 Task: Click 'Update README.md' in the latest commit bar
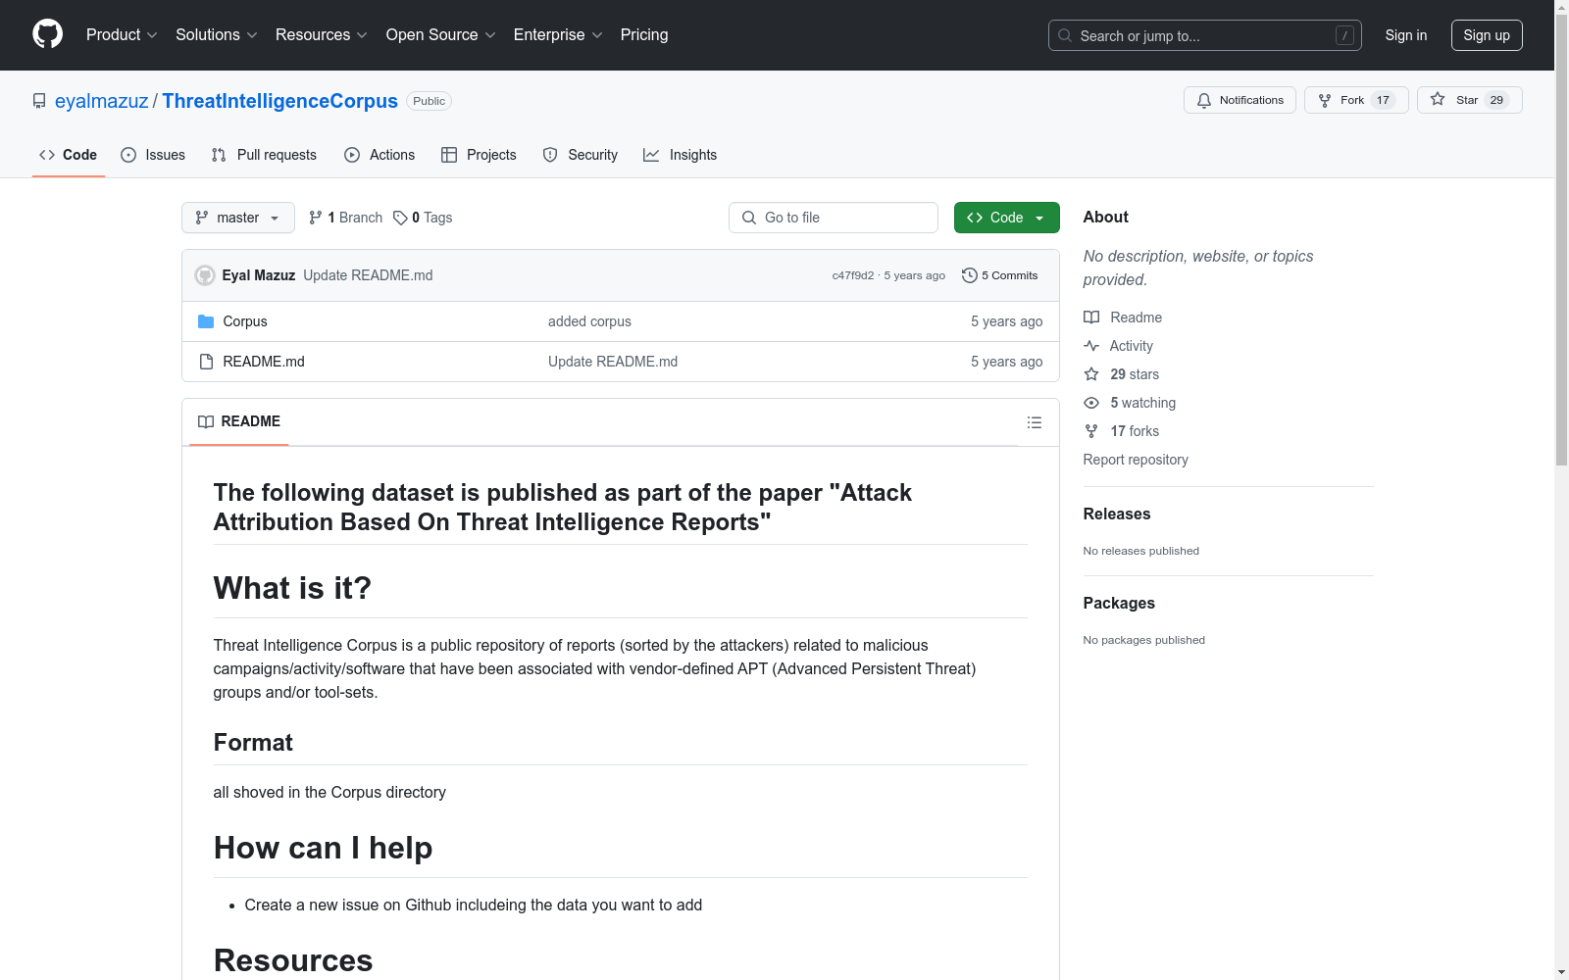368,275
